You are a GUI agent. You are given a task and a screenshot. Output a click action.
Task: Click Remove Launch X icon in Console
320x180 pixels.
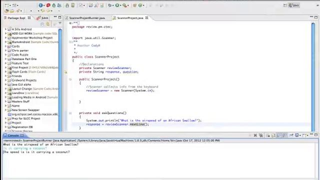[x=255, y=135]
